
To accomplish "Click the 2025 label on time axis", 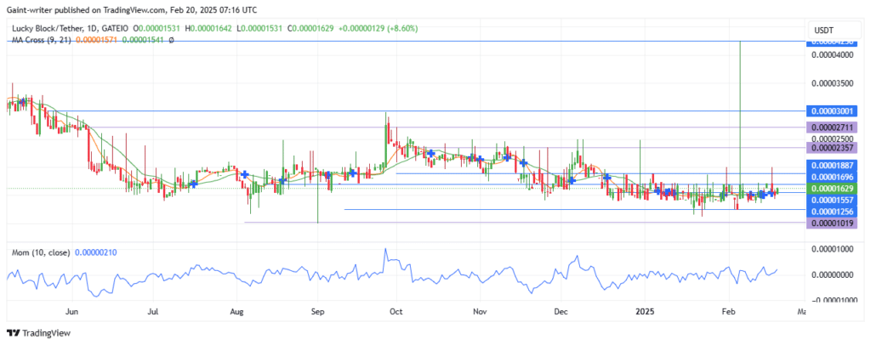I will pos(645,312).
